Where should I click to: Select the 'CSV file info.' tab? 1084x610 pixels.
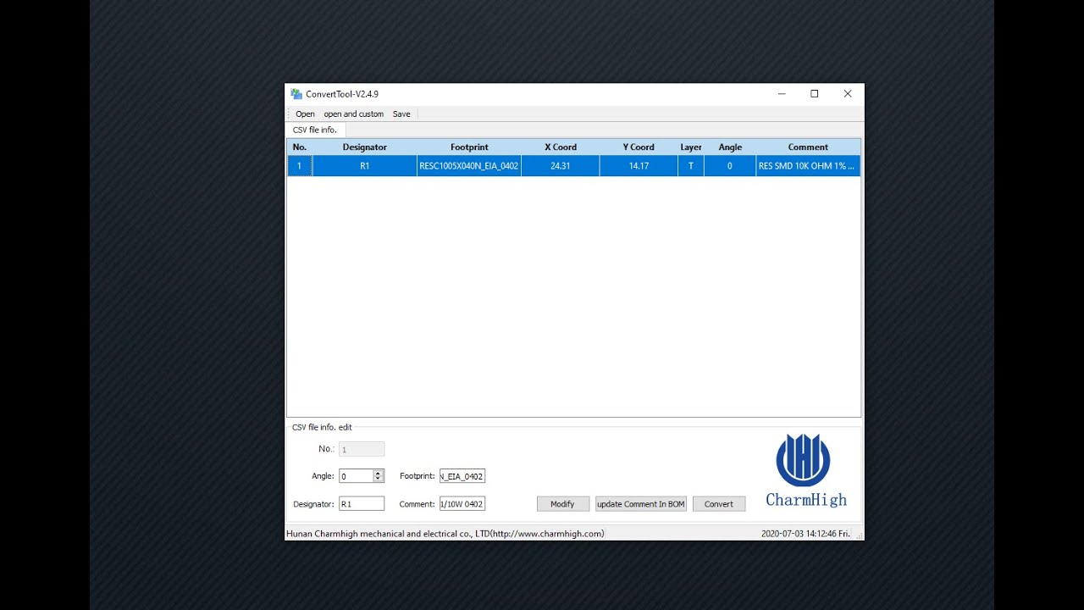[314, 130]
